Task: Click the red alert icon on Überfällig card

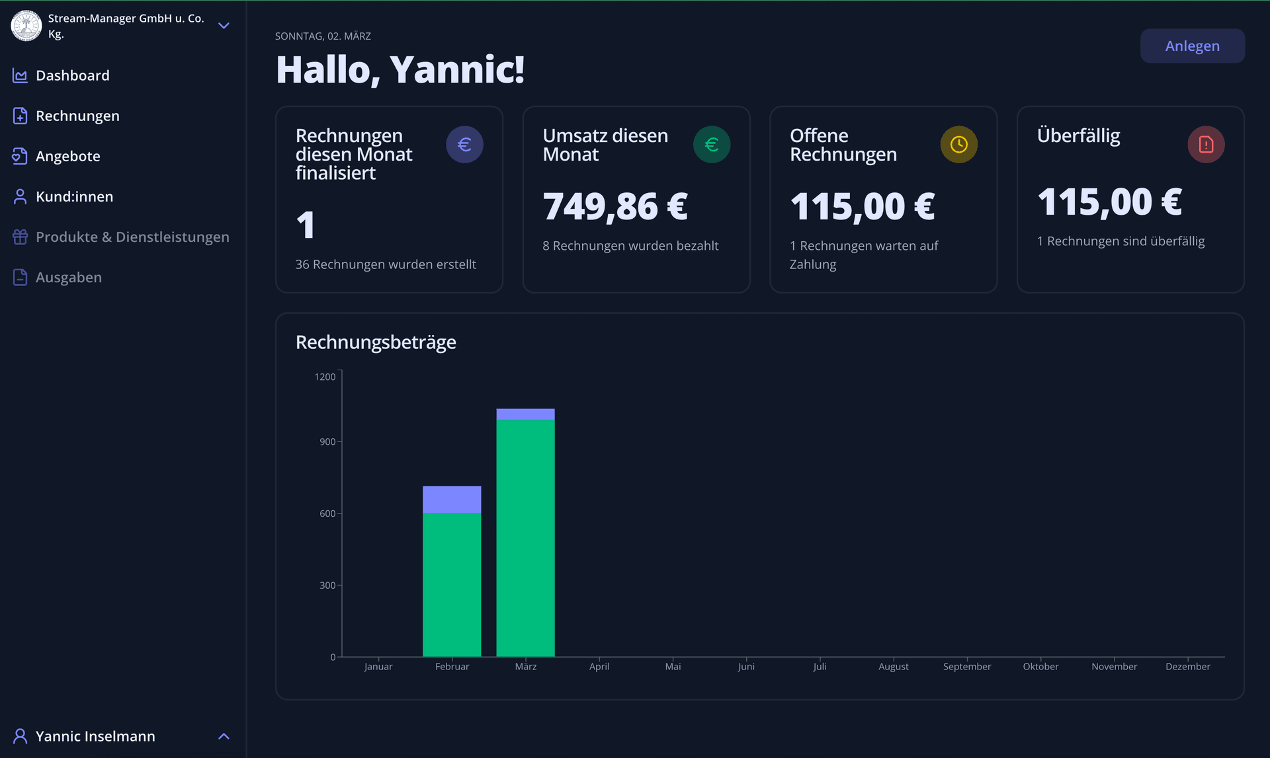Action: 1206,145
